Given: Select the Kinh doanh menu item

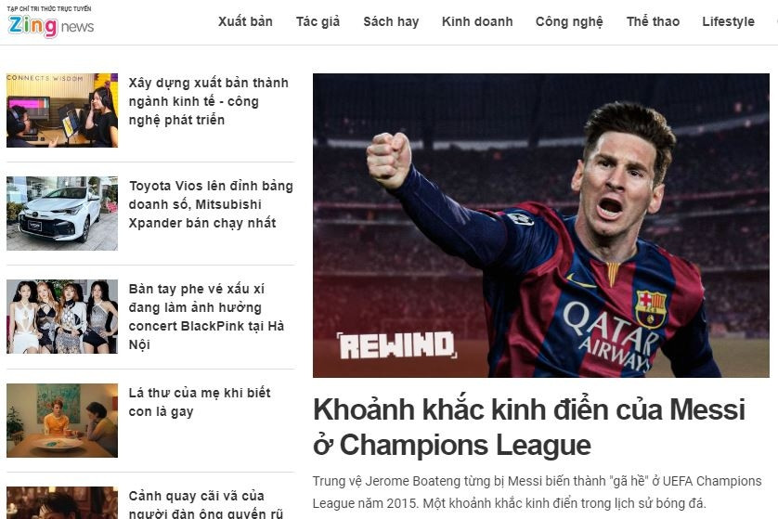Looking at the screenshot, I should pyautogui.click(x=477, y=22).
